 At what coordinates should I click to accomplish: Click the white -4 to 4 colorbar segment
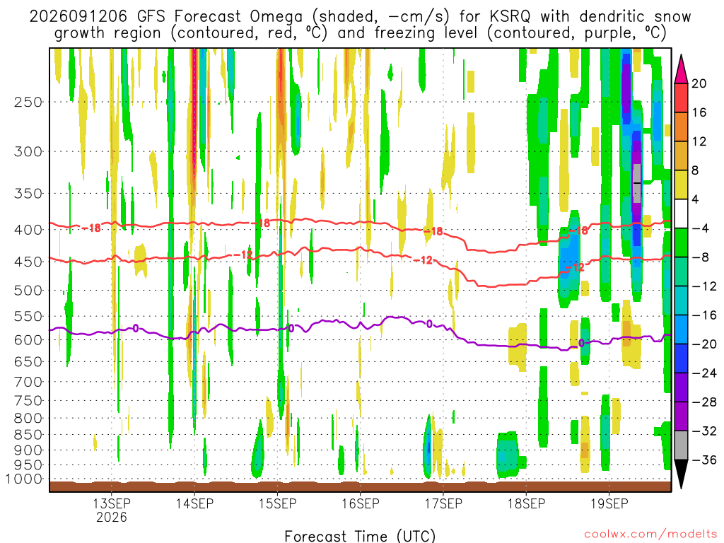(x=681, y=214)
